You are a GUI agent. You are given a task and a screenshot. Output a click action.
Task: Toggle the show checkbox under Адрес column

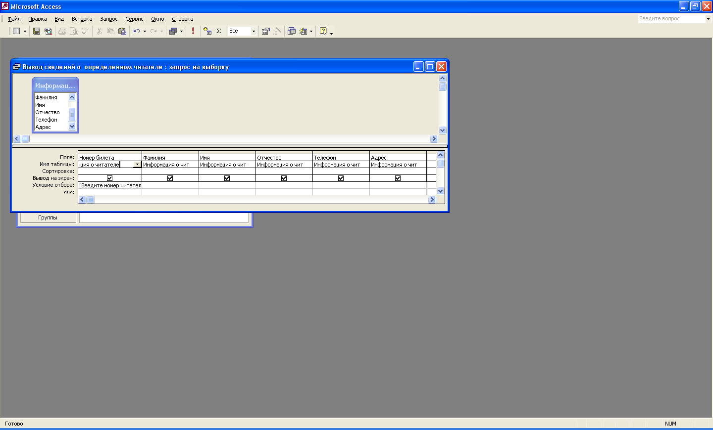398,178
